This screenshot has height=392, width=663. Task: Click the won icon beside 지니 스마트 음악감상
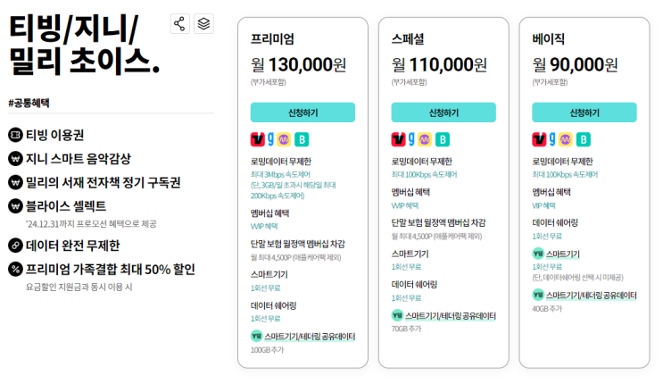click(14, 159)
